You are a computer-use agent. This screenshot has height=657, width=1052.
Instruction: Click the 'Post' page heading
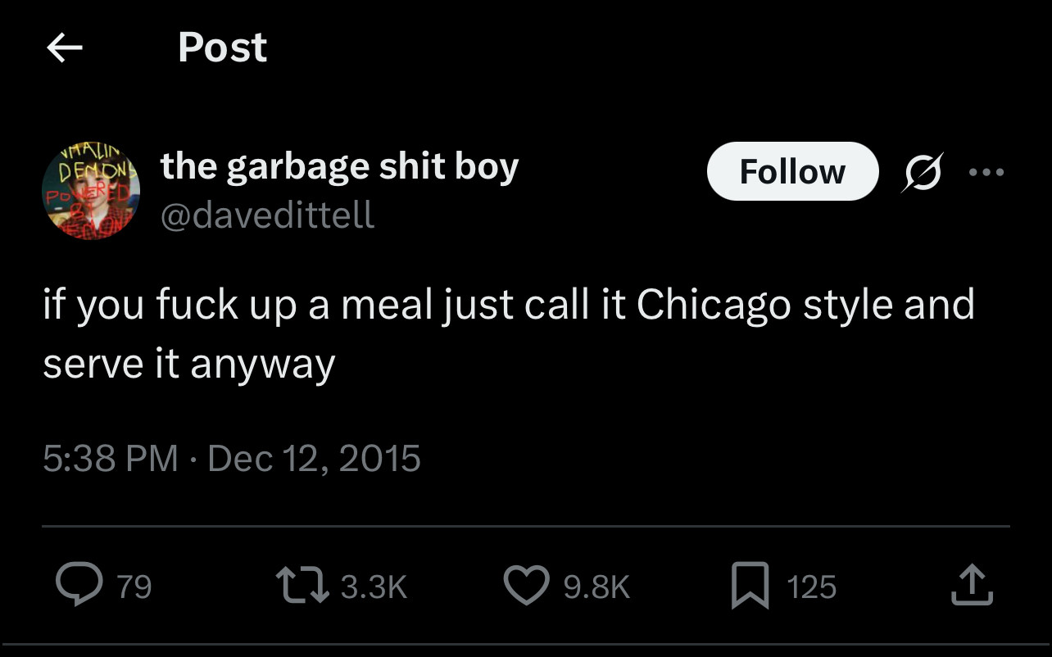coord(223,48)
